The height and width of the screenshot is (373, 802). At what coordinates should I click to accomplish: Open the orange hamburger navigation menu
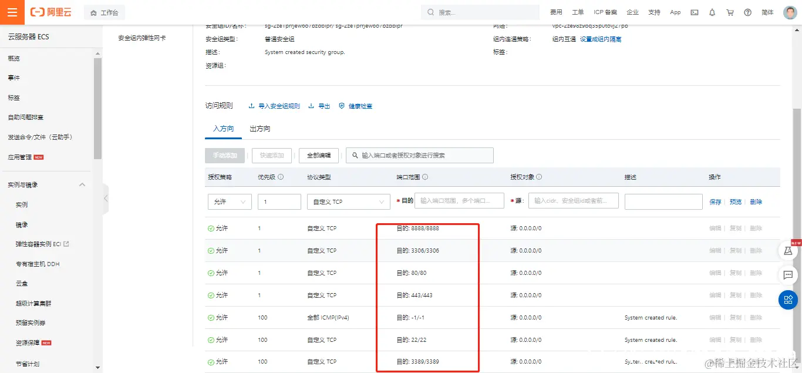(12, 12)
